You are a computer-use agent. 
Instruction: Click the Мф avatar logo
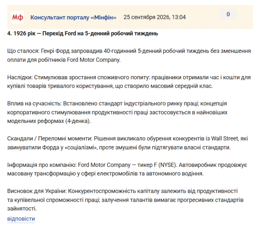17,17
